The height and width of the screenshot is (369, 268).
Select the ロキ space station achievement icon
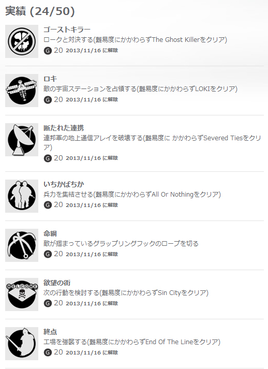pos(22,91)
